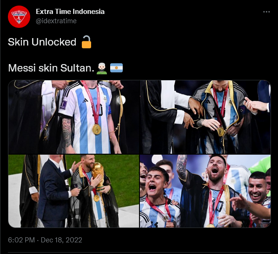
Task: Open the Extra Time Indonesia profile avatar
Action: (x=19, y=17)
